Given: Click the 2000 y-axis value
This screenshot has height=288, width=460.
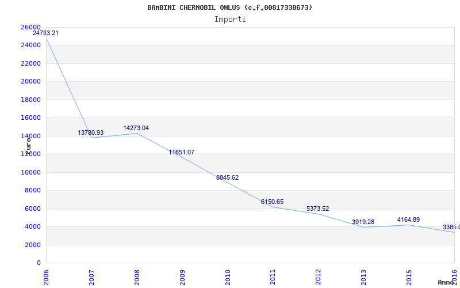Looking at the screenshot, I should tap(32, 245).
